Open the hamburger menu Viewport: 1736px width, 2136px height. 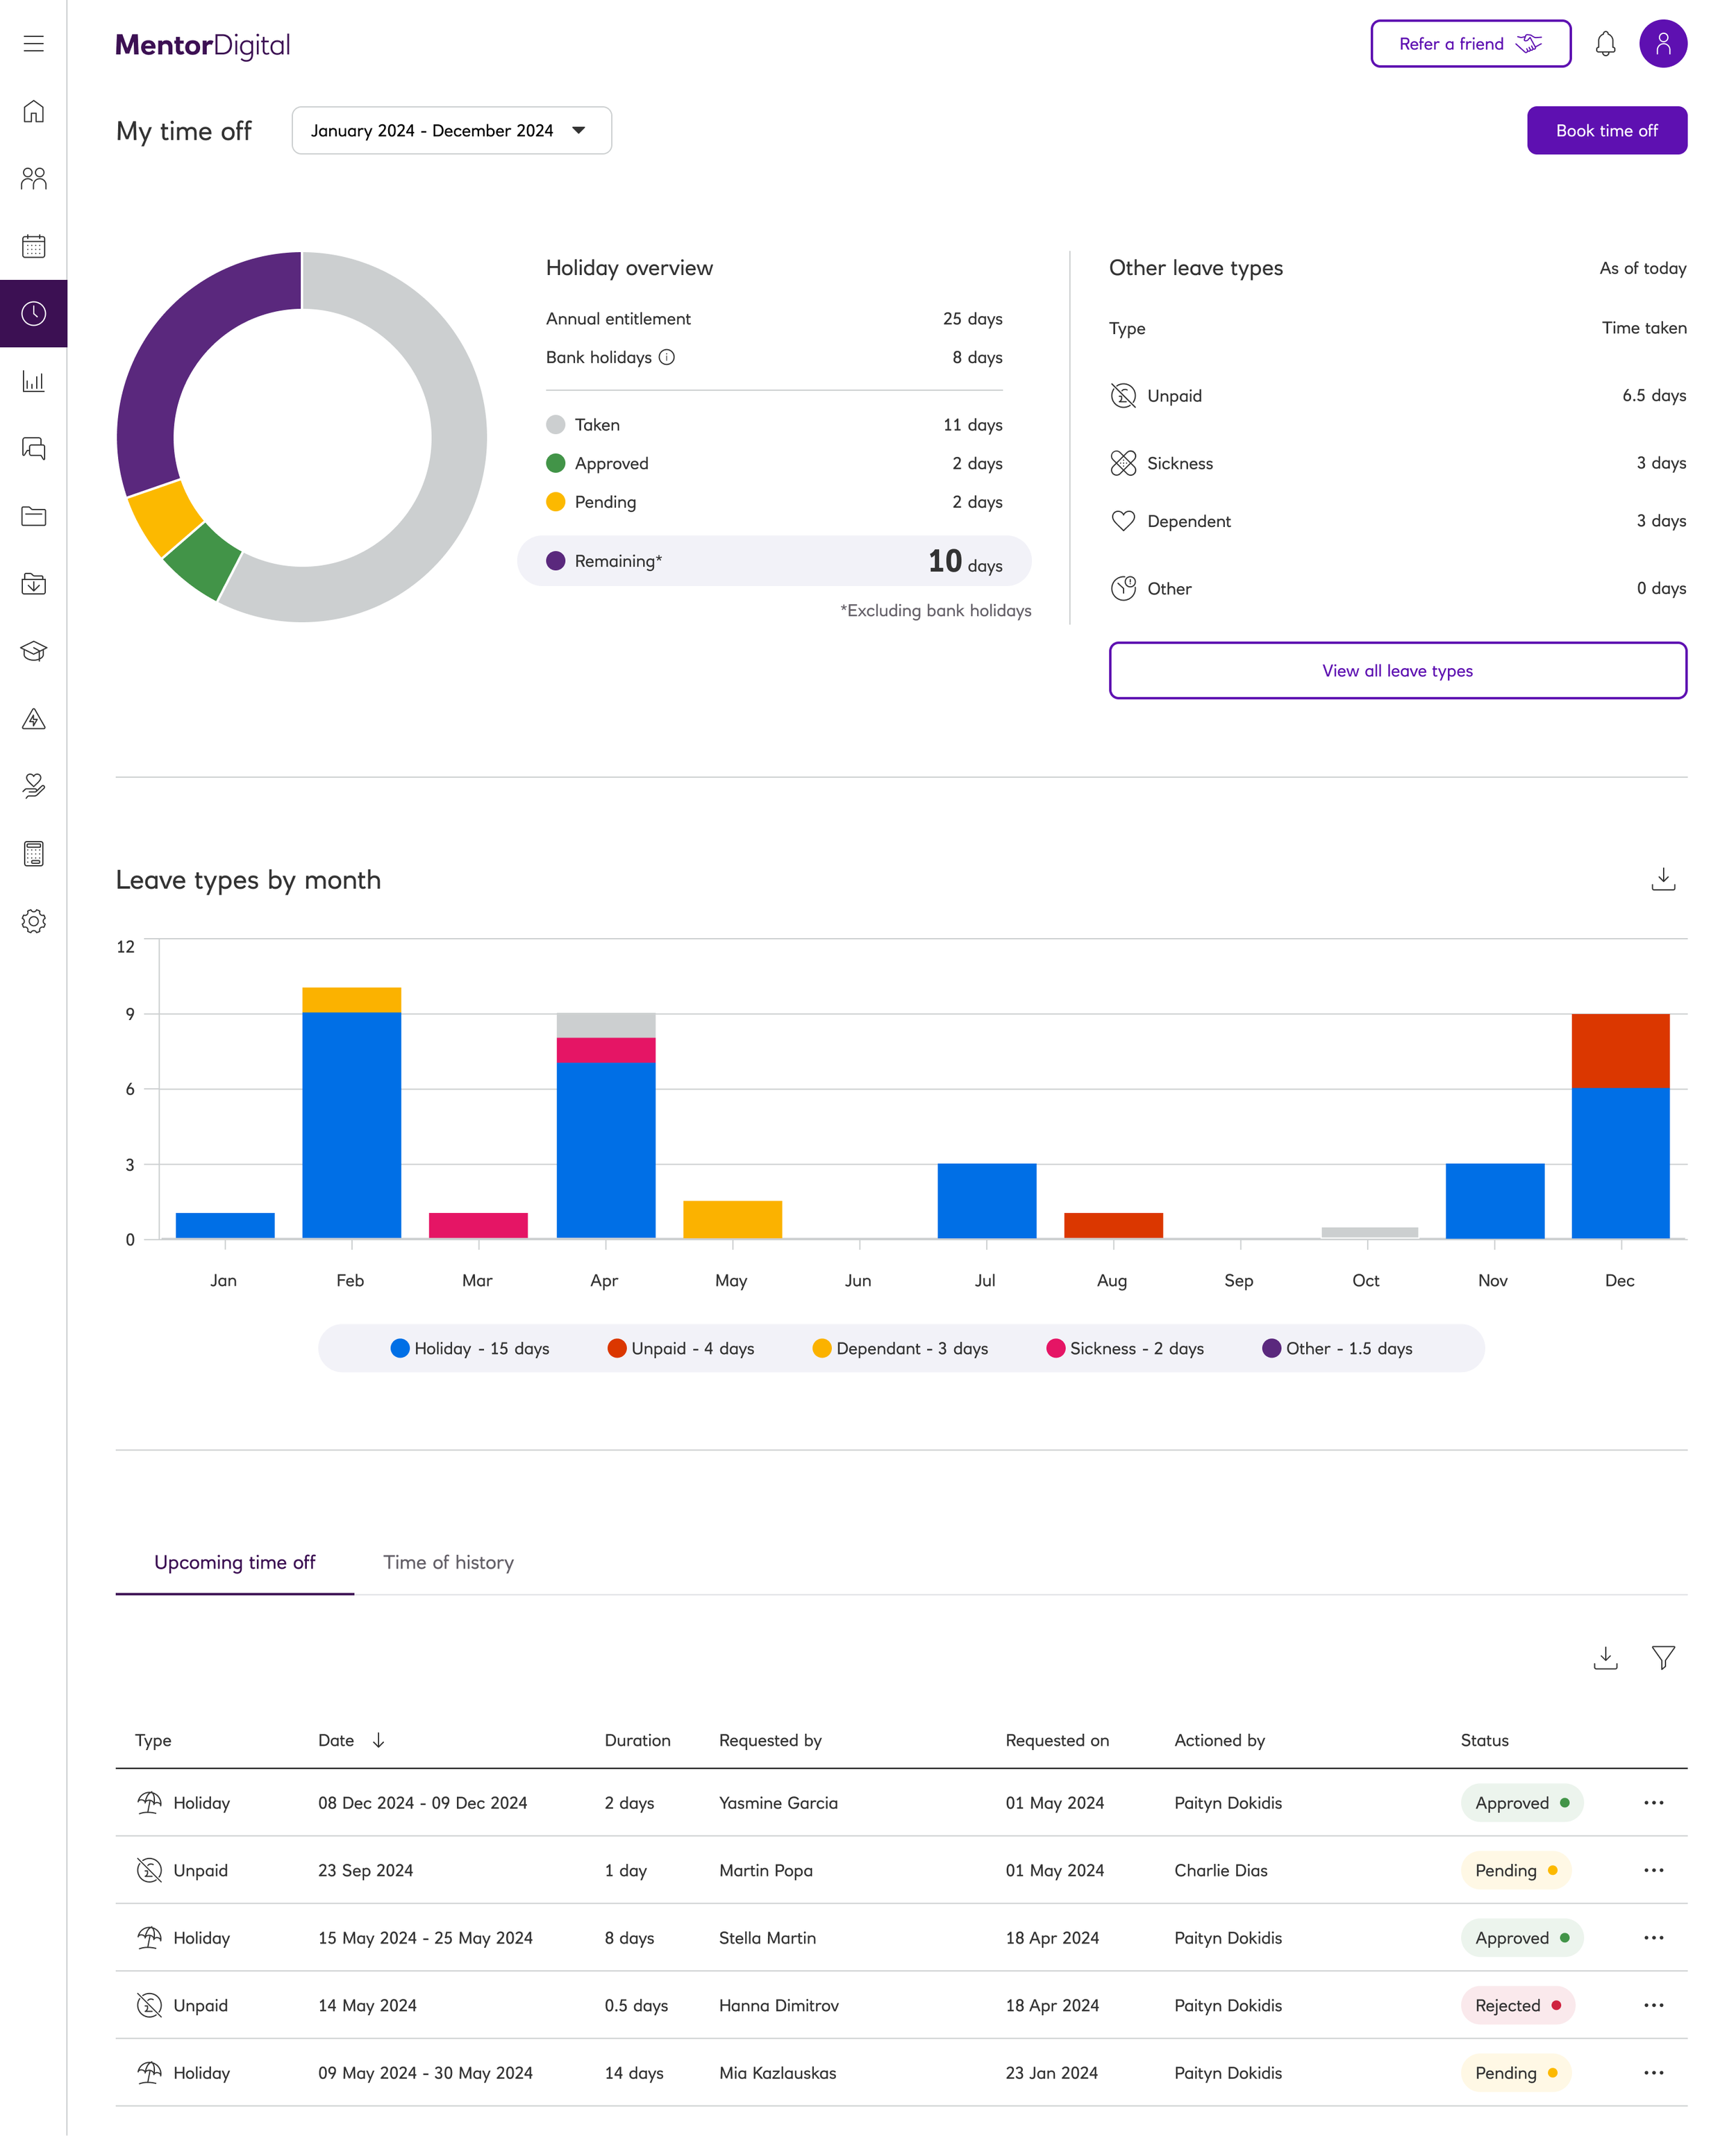[x=34, y=44]
